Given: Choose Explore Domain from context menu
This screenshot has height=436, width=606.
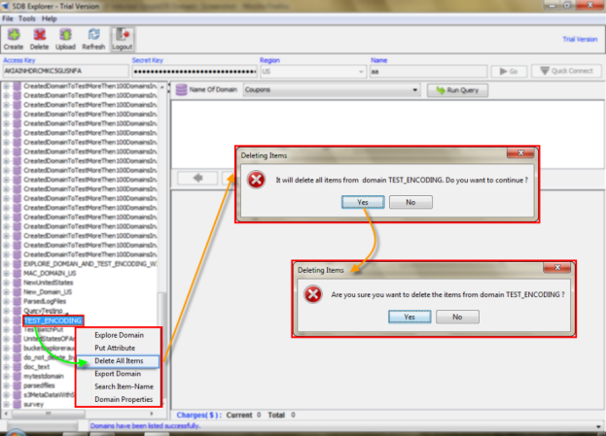Looking at the screenshot, I should click(119, 335).
